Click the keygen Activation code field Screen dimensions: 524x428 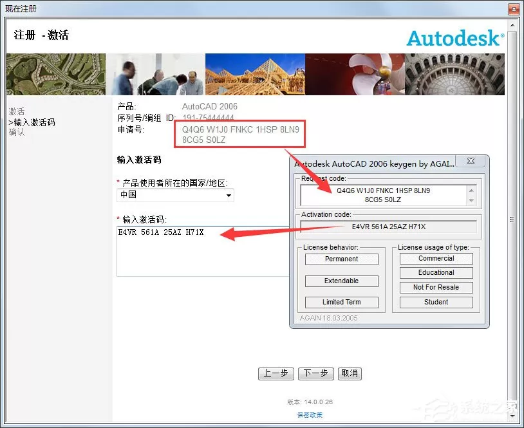[x=388, y=227]
